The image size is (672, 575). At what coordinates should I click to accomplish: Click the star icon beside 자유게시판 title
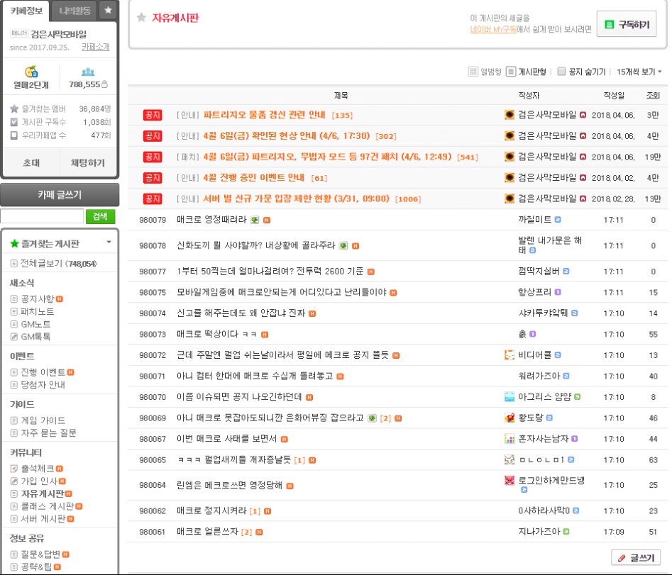tap(141, 18)
